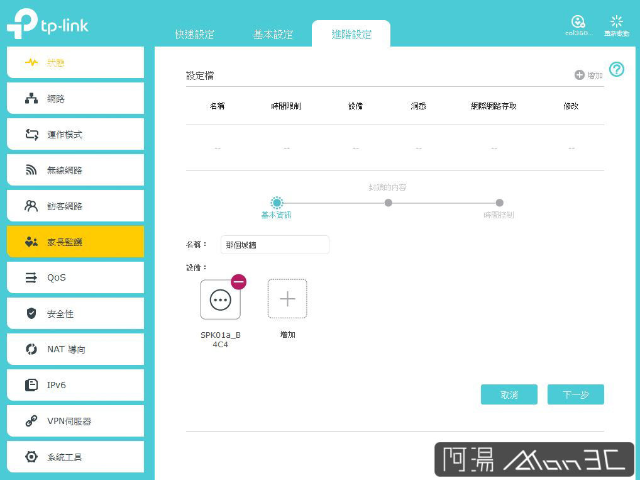The height and width of the screenshot is (480, 640).
Task: Click the 時間限制 column header
Action: point(286,106)
